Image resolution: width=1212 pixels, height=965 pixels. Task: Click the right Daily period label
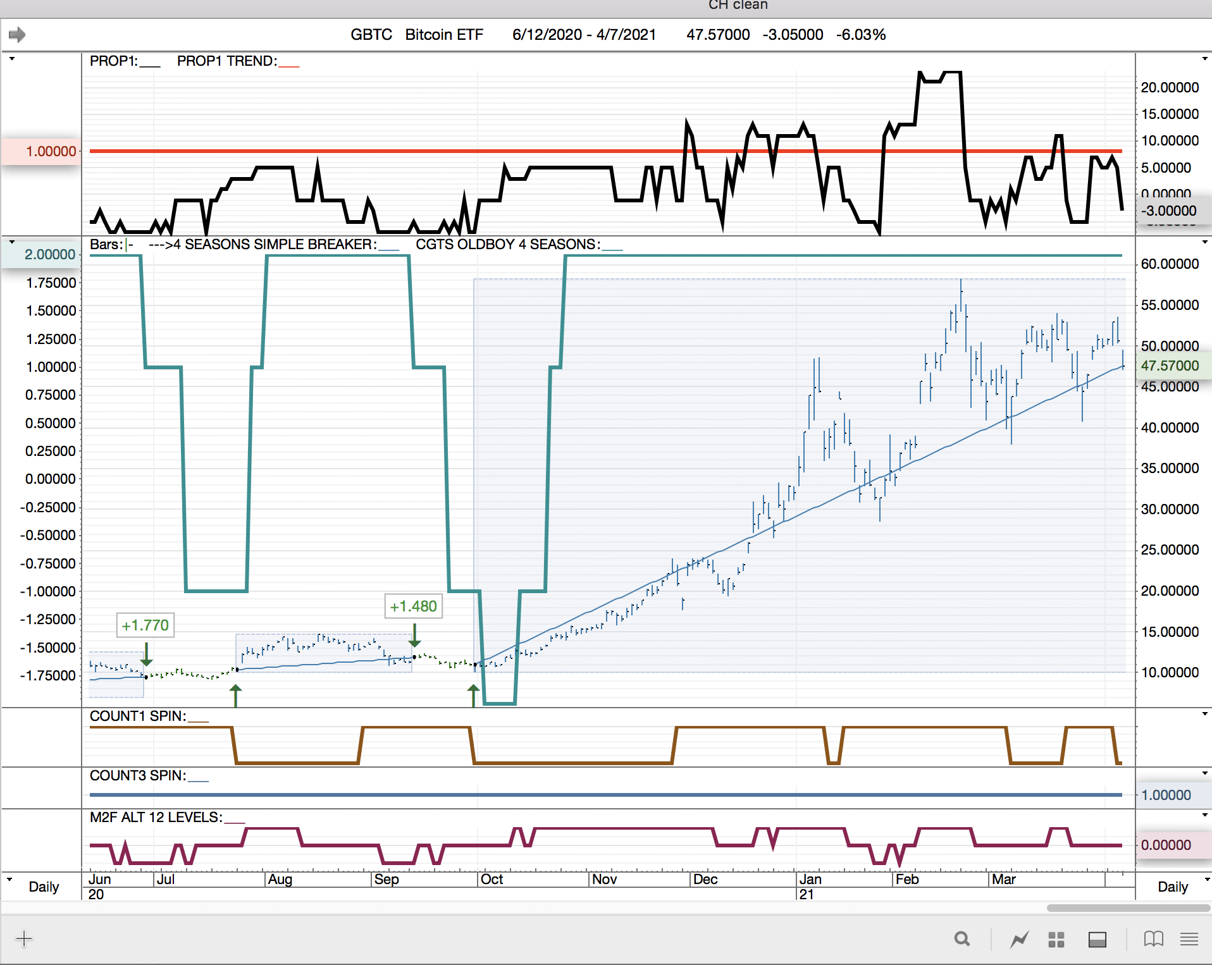coord(1173,887)
